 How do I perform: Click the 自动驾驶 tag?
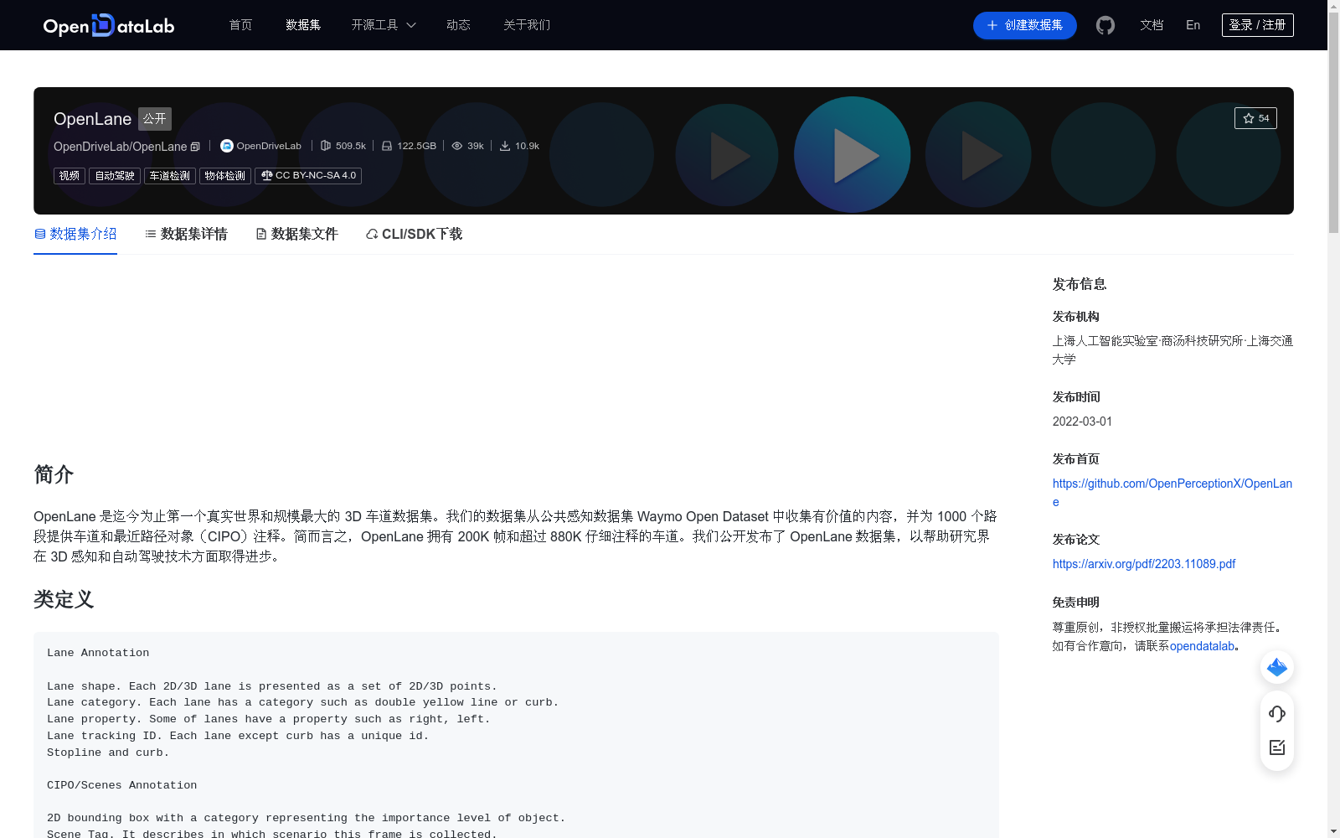coord(115,176)
